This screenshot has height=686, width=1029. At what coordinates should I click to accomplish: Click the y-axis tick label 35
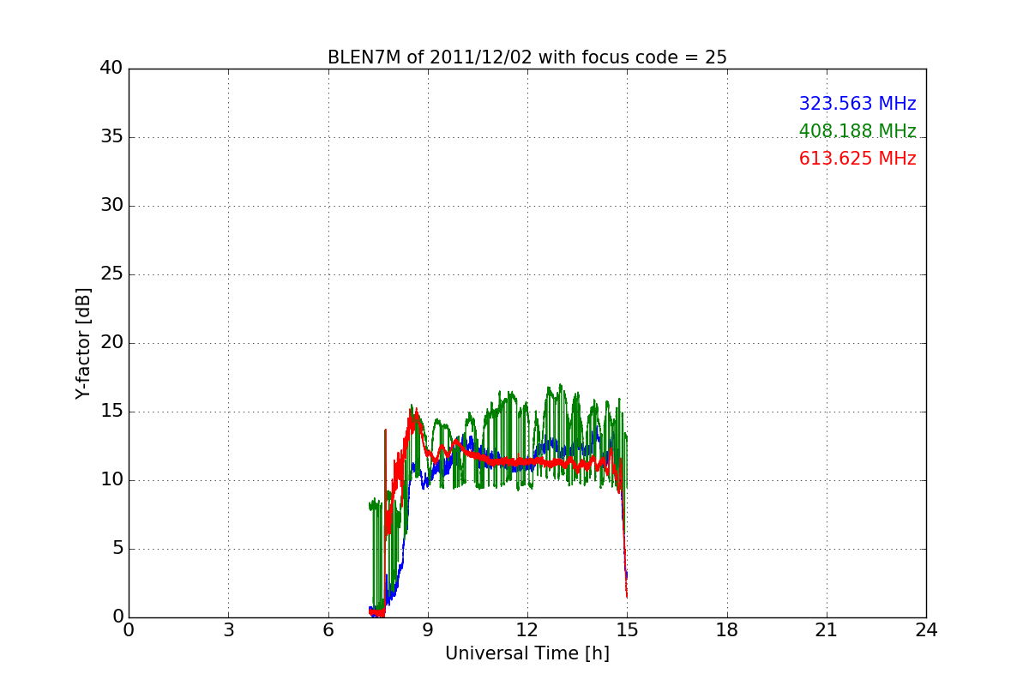111,137
